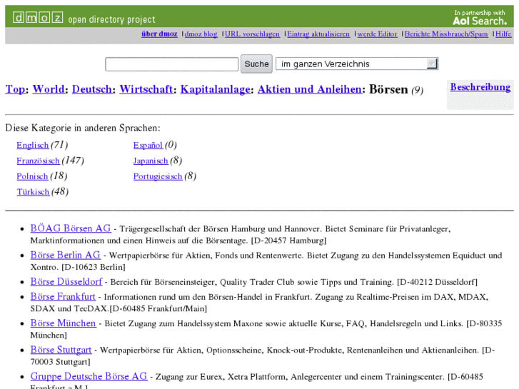Open the Beschreibung link
The height and width of the screenshot is (389, 519).
tap(480, 87)
